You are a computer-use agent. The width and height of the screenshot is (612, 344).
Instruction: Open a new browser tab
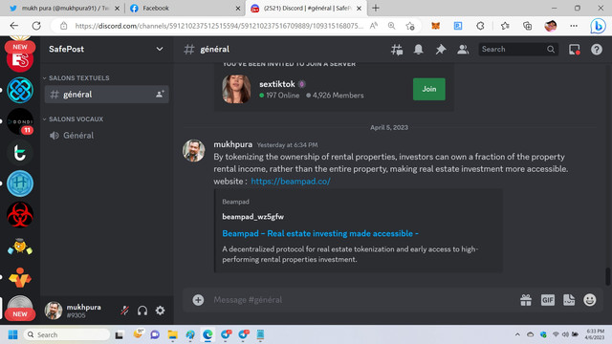click(x=376, y=9)
